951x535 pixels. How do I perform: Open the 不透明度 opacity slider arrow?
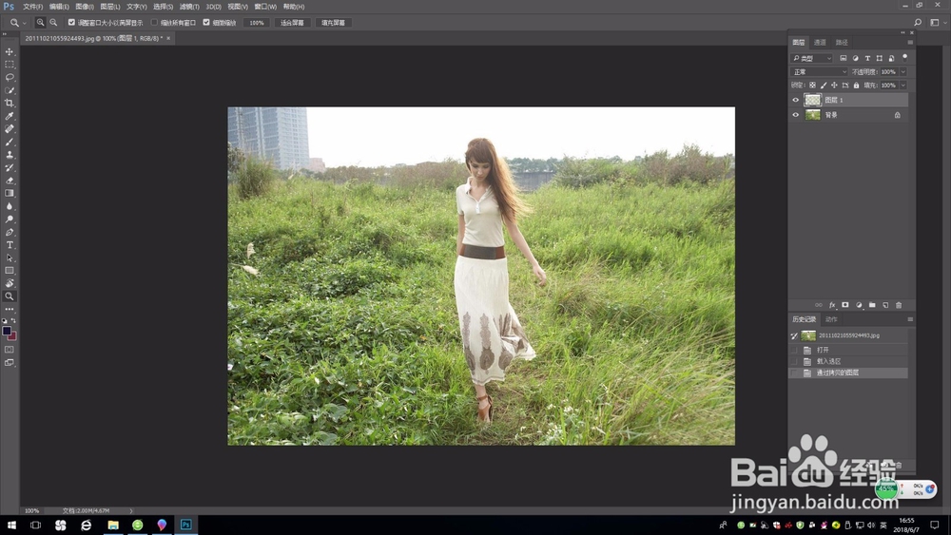tap(903, 71)
